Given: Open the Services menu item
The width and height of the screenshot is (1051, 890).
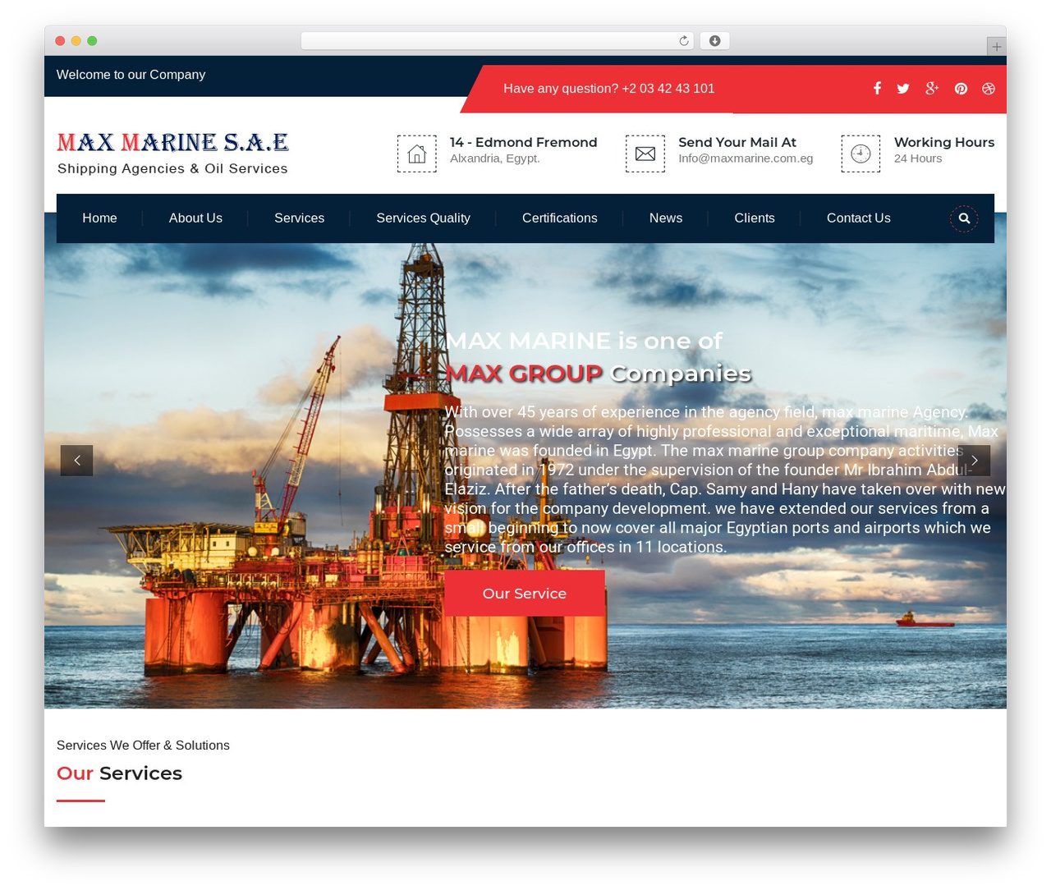Looking at the screenshot, I should tap(299, 218).
